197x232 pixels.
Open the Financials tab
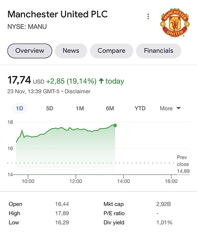coord(158,51)
